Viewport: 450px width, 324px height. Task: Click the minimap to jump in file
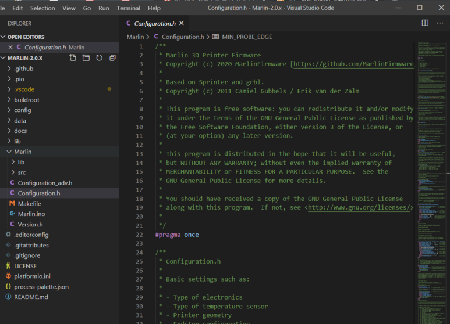pos(431,183)
